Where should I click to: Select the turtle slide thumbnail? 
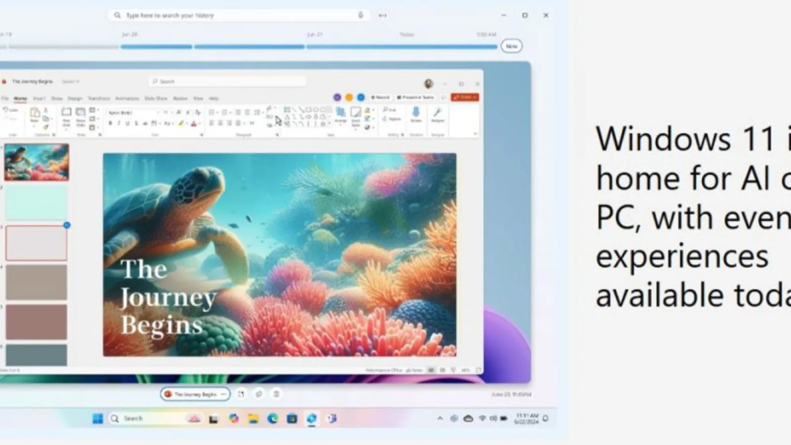pos(37,162)
